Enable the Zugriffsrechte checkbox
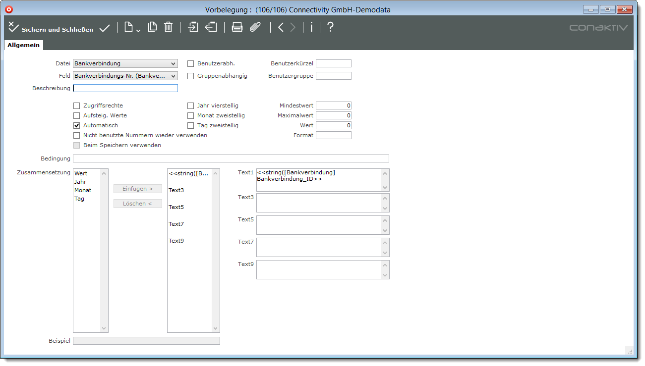Image resolution: width=645 pixels, height=366 pixels. pos(77,105)
